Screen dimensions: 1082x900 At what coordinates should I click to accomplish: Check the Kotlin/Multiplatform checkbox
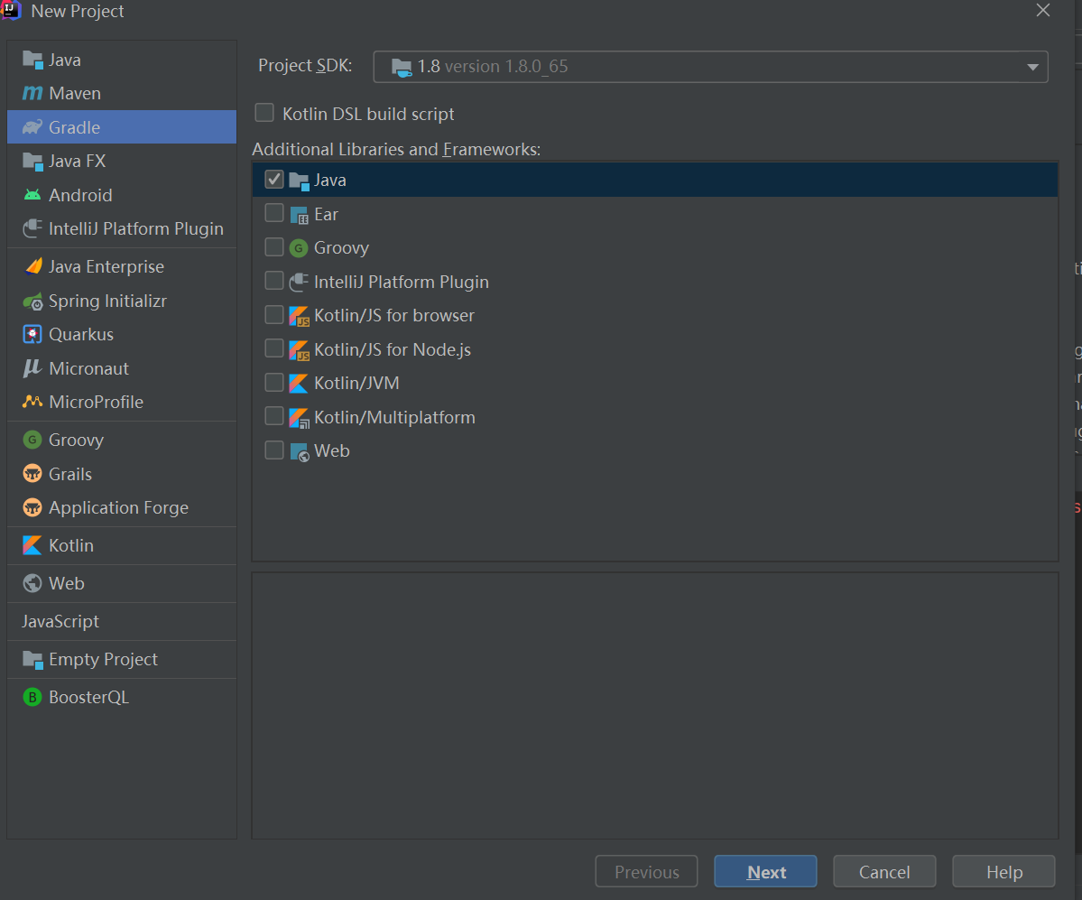[274, 416]
